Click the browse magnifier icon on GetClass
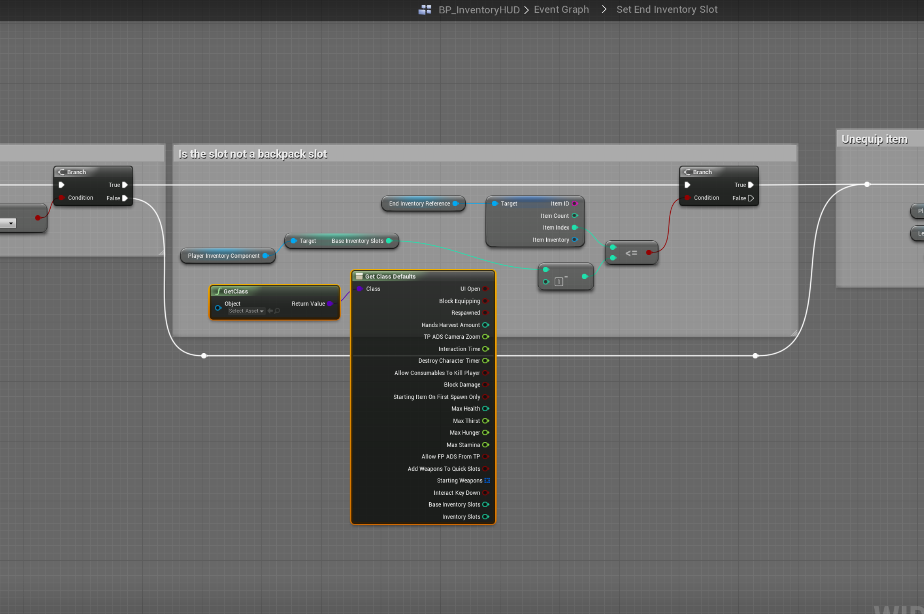The width and height of the screenshot is (924, 614). click(x=277, y=311)
